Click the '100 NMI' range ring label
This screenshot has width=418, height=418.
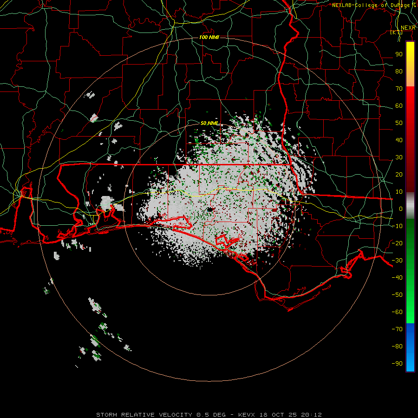pyautogui.click(x=209, y=37)
